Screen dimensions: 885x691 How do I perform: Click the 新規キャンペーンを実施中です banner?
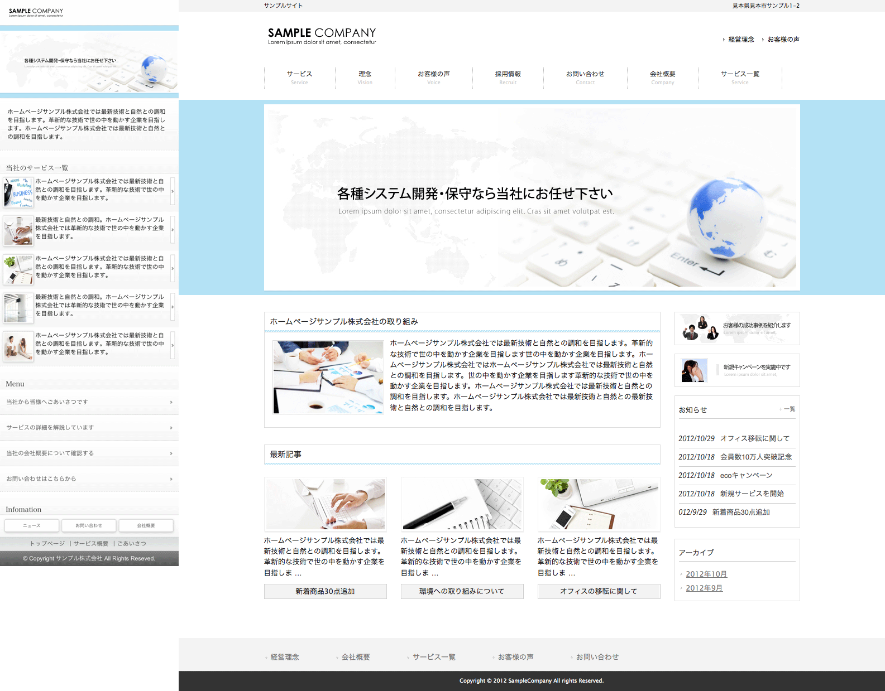point(737,370)
